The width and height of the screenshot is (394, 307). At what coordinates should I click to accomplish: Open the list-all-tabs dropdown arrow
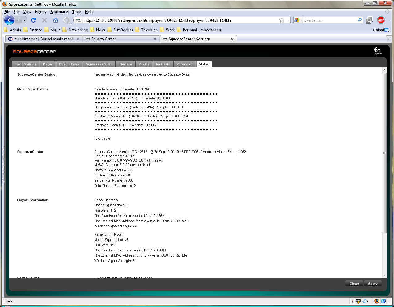click(x=389, y=39)
